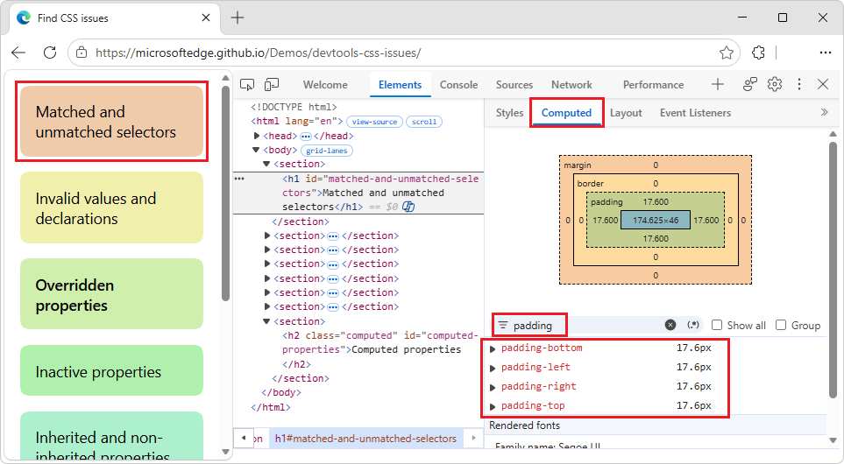Click the padding filter input field
Image resolution: width=844 pixels, height=464 pixels.
(586, 326)
